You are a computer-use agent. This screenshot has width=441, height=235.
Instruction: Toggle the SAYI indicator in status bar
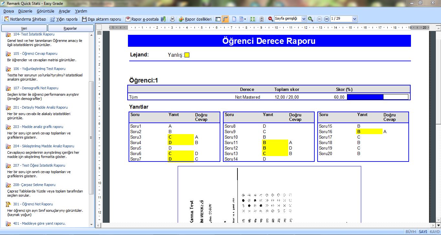(423, 231)
